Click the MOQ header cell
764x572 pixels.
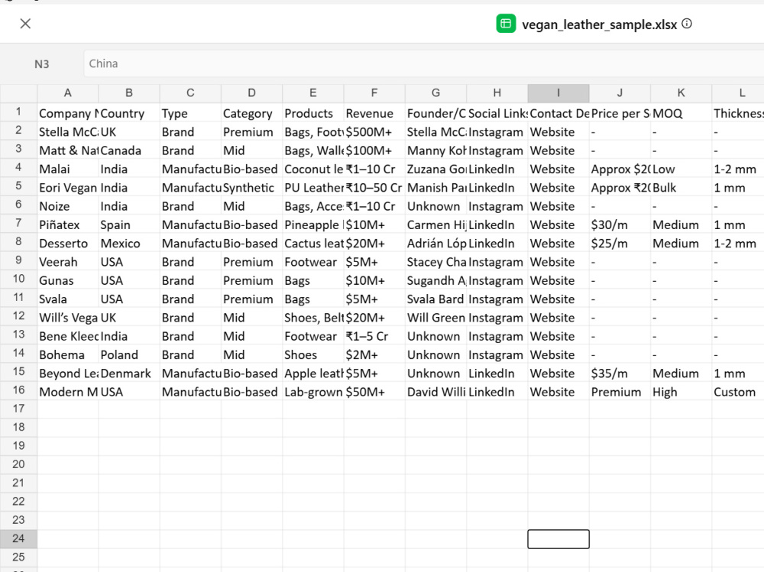click(681, 113)
